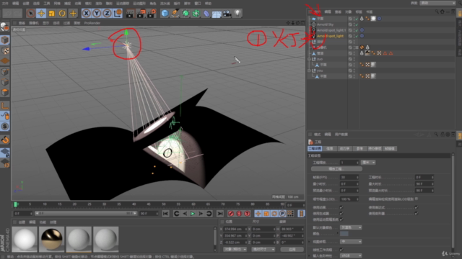Toggle enable check of Arnold spot_light.1

357,30
